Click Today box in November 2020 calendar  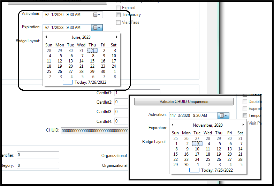pyautogui.click(x=194, y=170)
